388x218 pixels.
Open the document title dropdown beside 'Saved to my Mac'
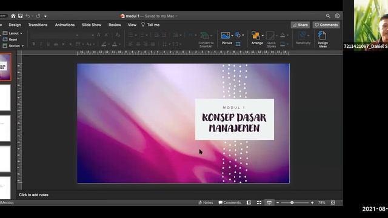tap(176, 16)
